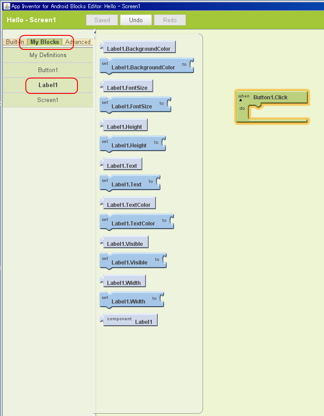Click the Undo button
The image size is (324, 416).
tap(136, 20)
